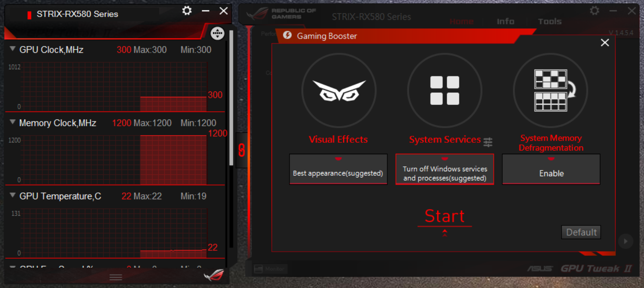644x288 pixels.
Task: Click the "STRIX-RX580 Series" monitor window title
Action: pyautogui.click(x=77, y=14)
